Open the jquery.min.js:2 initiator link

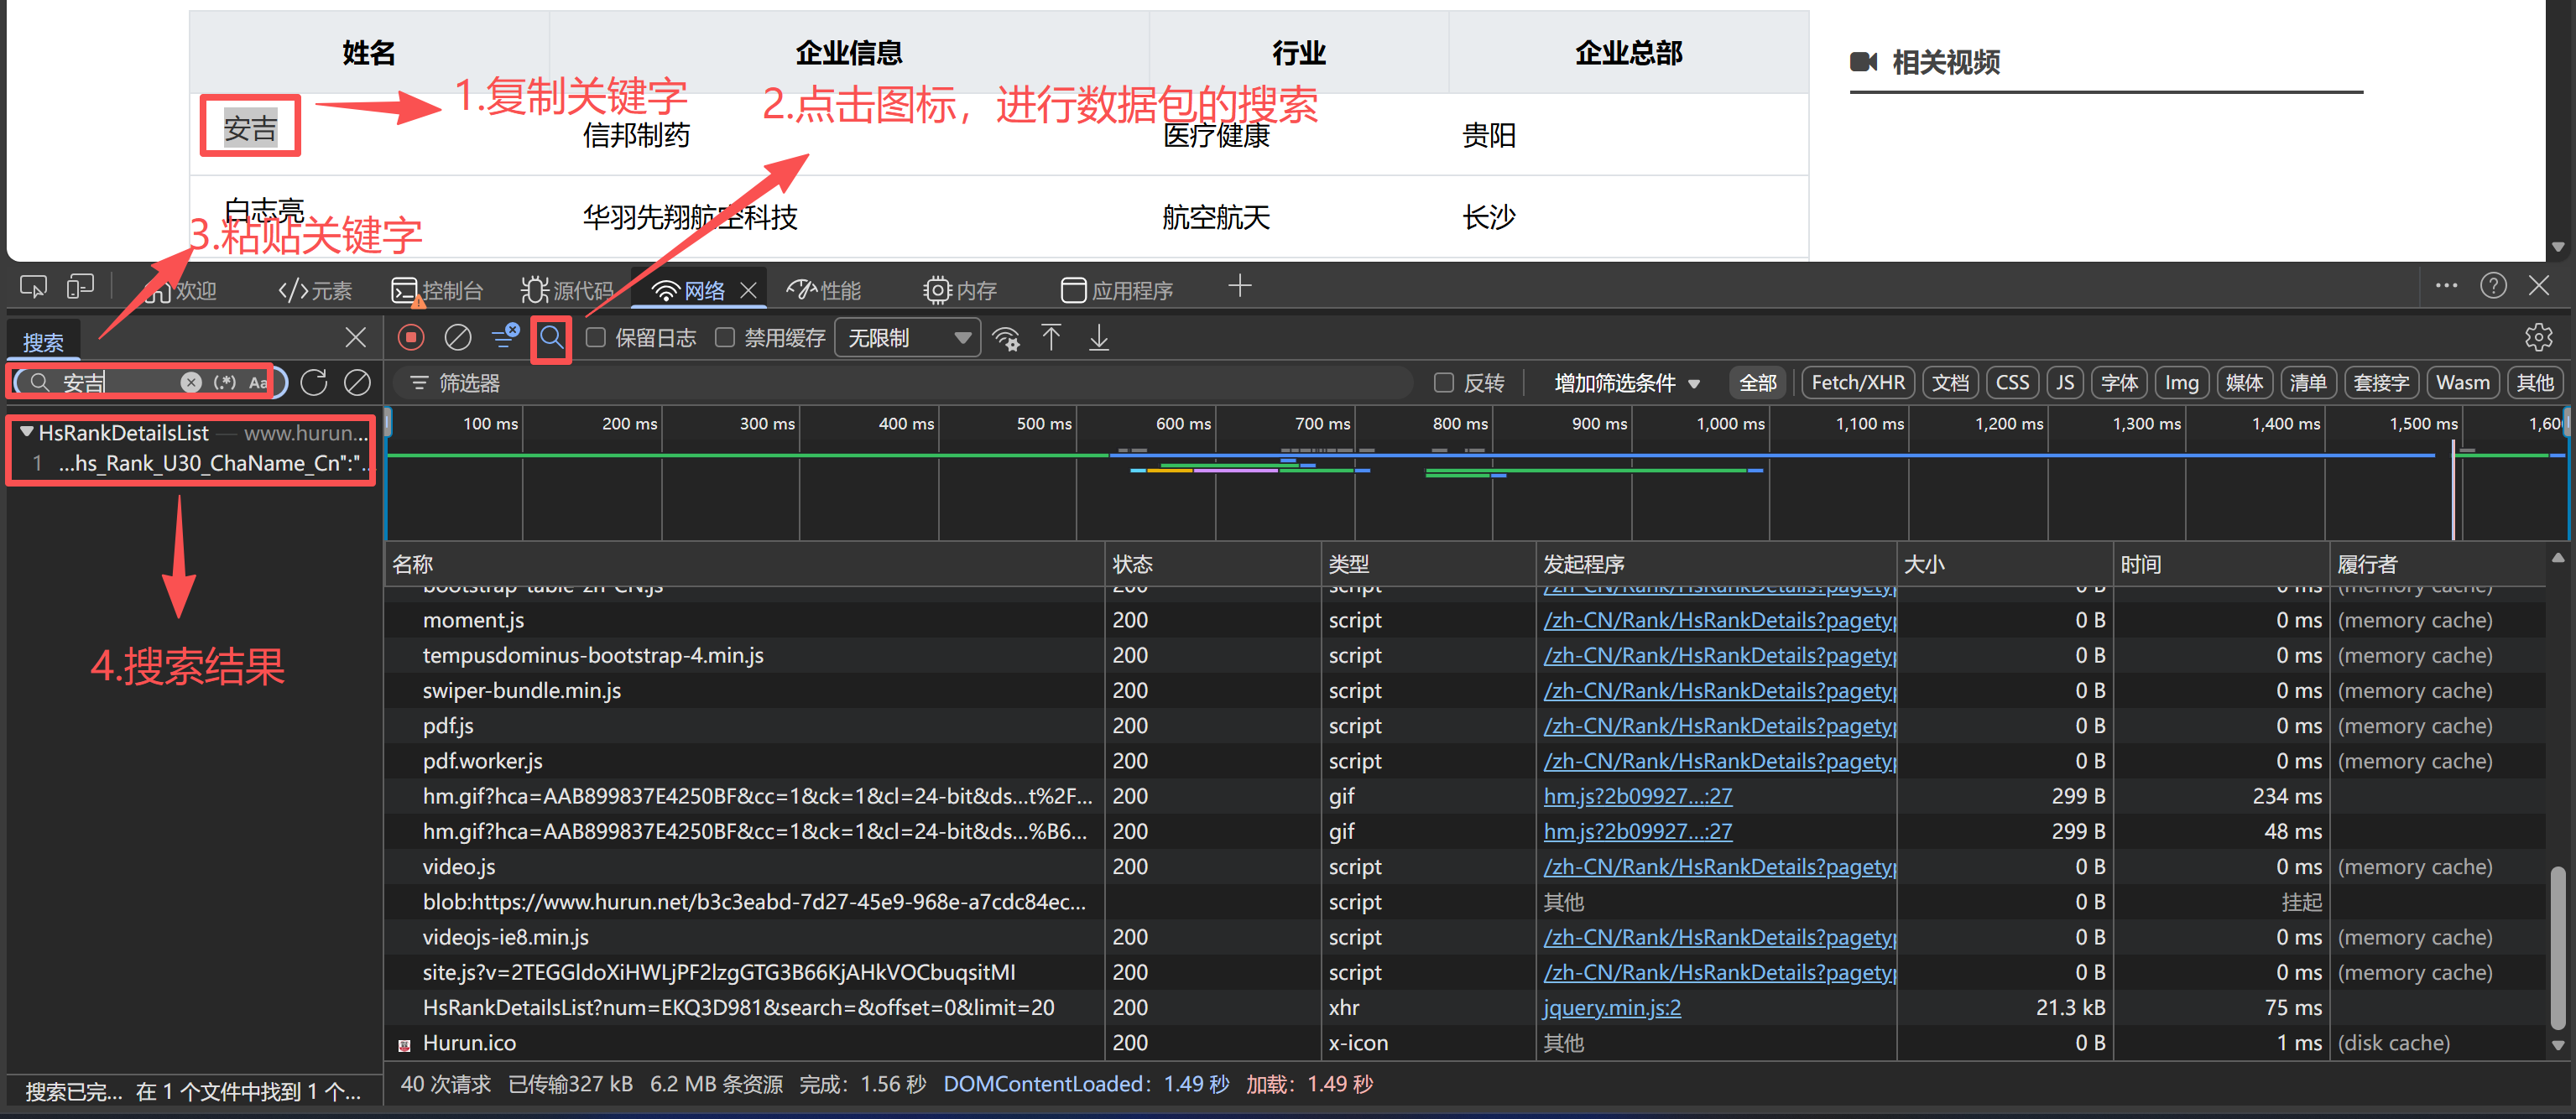coord(1611,1007)
